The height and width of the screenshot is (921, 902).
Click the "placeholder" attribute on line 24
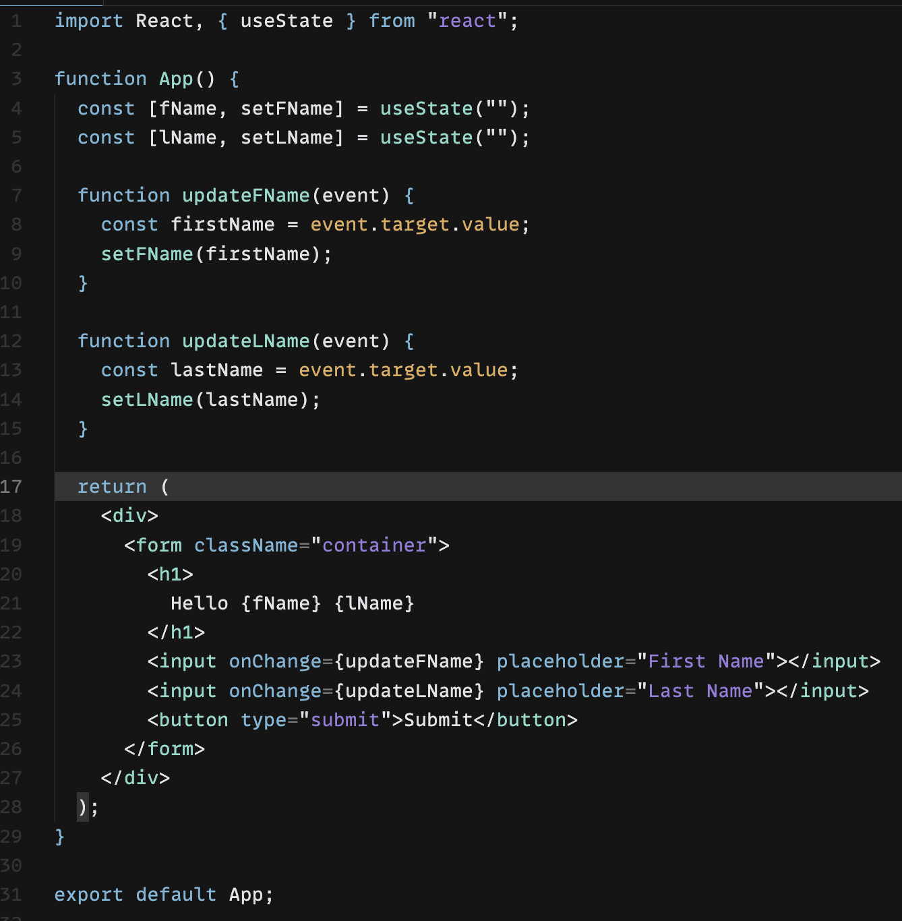(x=561, y=691)
